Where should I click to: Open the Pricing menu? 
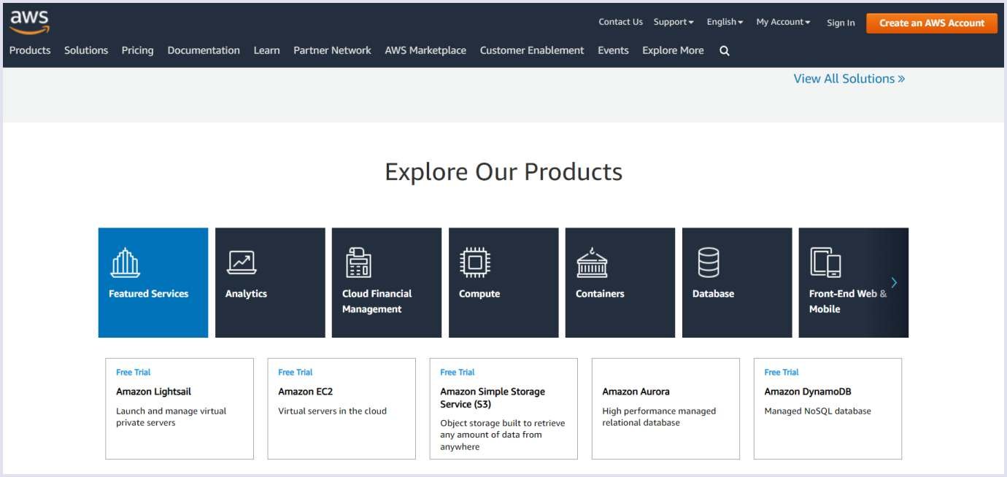[x=137, y=50]
